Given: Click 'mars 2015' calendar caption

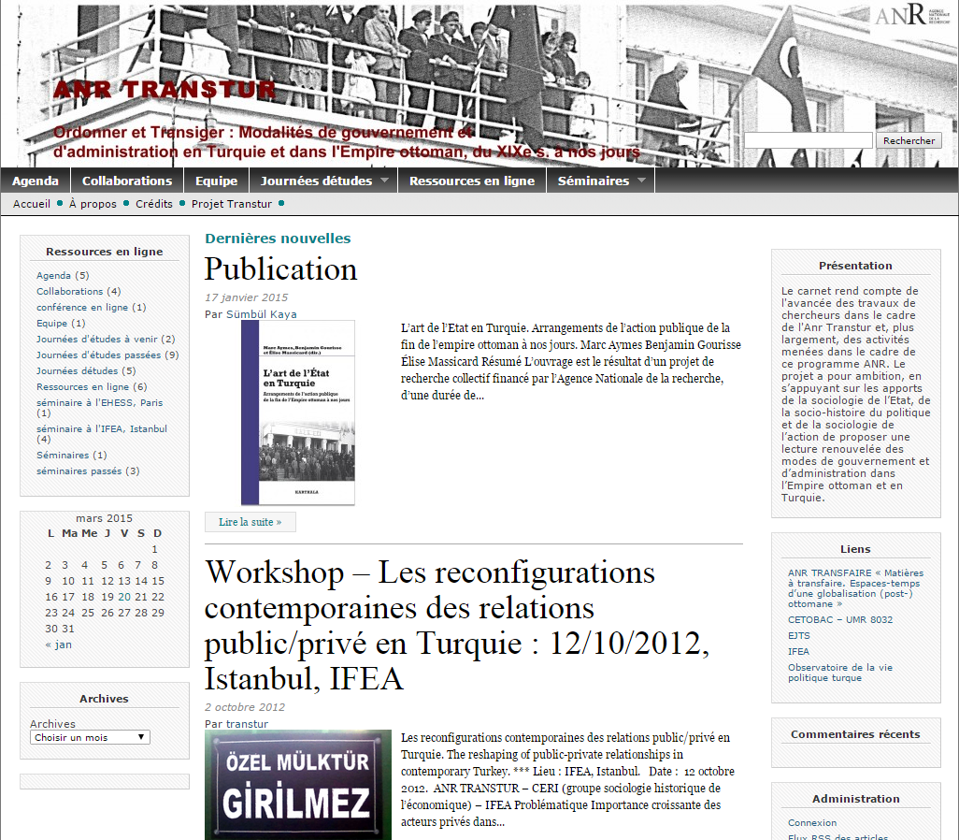Looking at the screenshot, I should [104, 518].
